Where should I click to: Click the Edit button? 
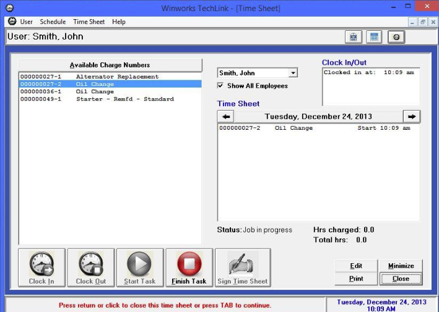click(x=356, y=266)
